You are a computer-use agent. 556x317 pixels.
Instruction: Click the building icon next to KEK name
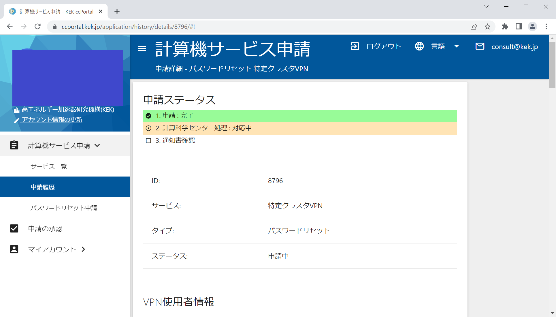pyautogui.click(x=17, y=110)
